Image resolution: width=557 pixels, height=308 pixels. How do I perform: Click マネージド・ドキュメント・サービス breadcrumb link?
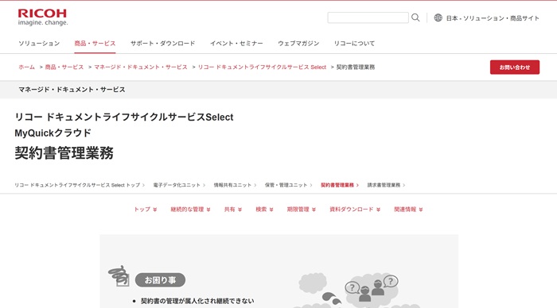(141, 67)
